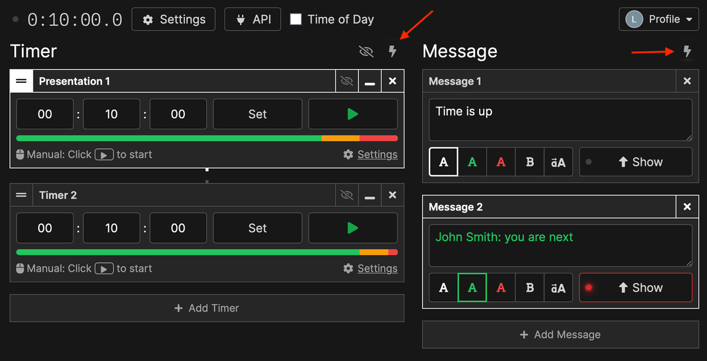707x361 pixels.
Task: Start Timer 2 with the green play icon
Action: click(x=353, y=228)
